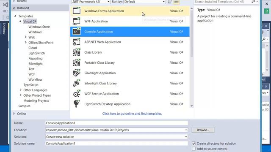
Task: Click the Windows Forms Application template icon
Action: click(x=77, y=11)
